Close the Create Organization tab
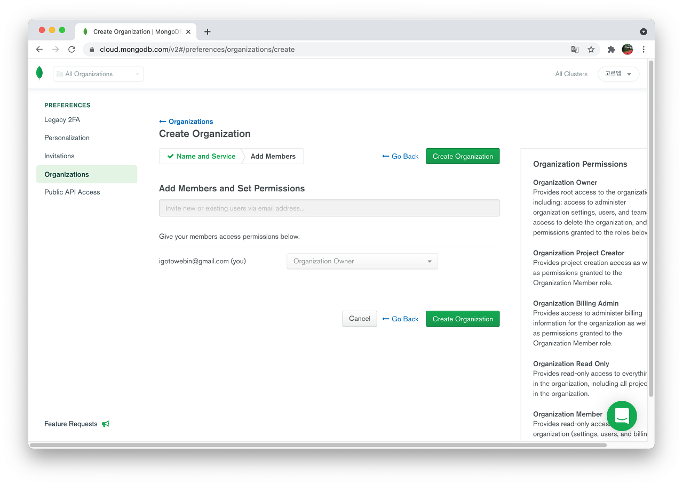 [x=188, y=32]
